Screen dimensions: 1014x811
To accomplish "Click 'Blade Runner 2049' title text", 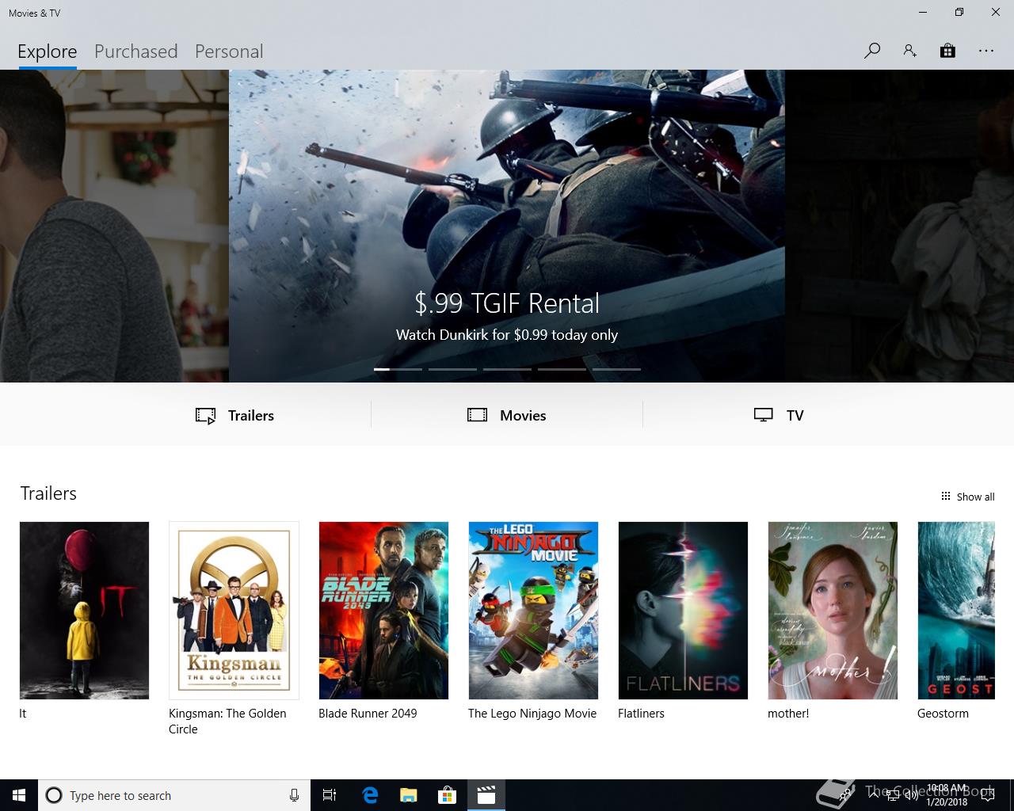I will coord(368,714).
